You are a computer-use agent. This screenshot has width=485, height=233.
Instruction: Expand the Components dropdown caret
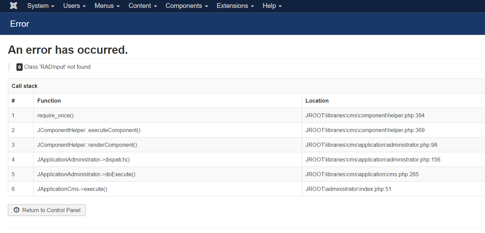207,7
